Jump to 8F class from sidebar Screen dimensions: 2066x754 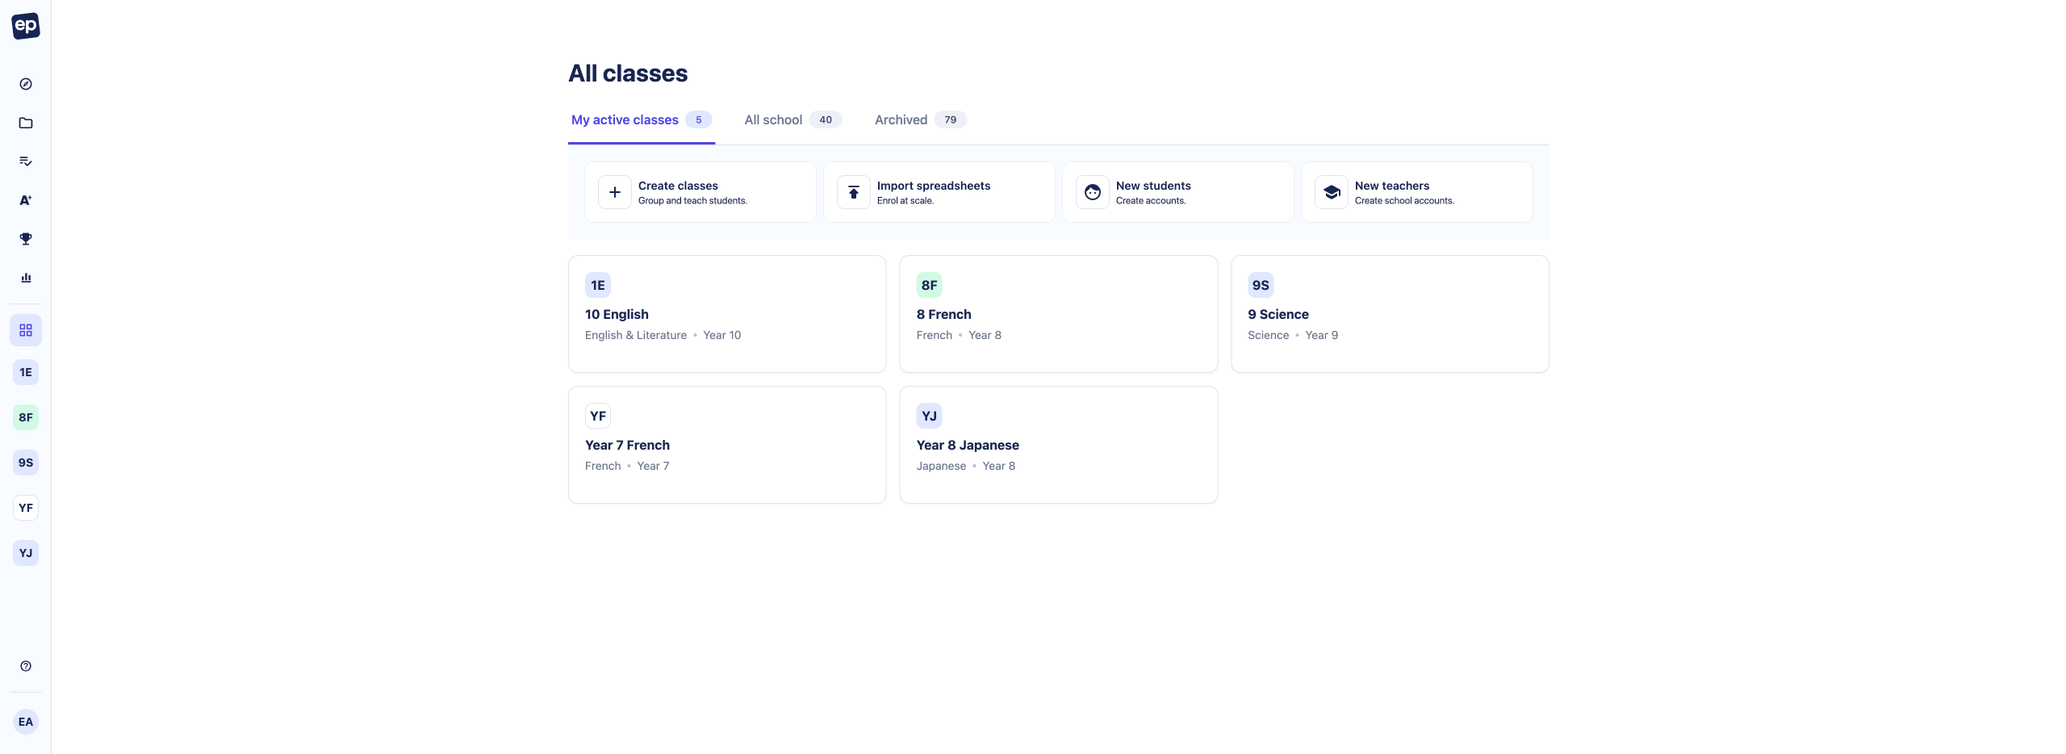(26, 417)
